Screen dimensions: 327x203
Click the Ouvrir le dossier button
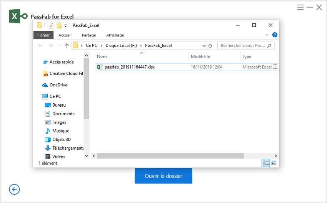pyautogui.click(x=163, y=176)
